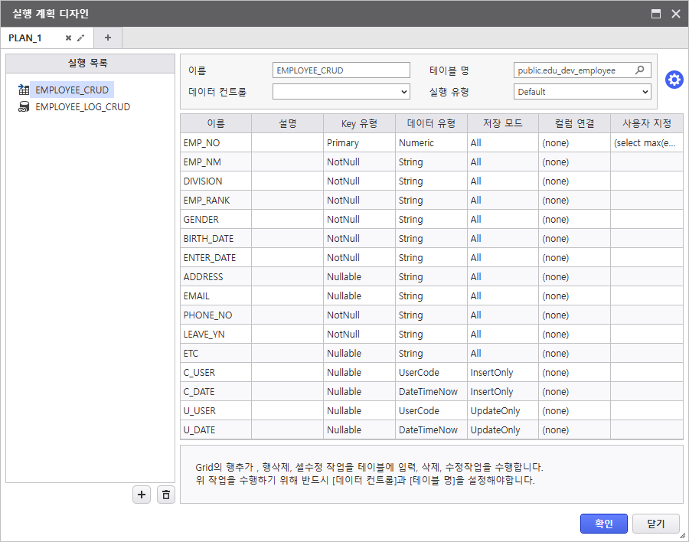Open the 데이터 컨트롤 dropdown
The image size is (689, 542).
tap(341, 92)
